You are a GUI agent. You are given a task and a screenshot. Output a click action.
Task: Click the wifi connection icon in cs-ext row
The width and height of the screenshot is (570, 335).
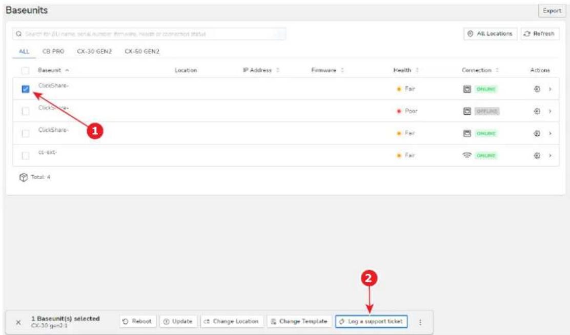coord(467,155)
